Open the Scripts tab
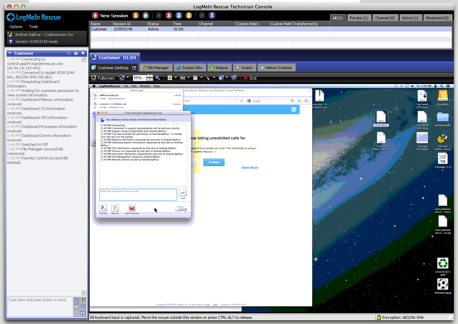 244,68
